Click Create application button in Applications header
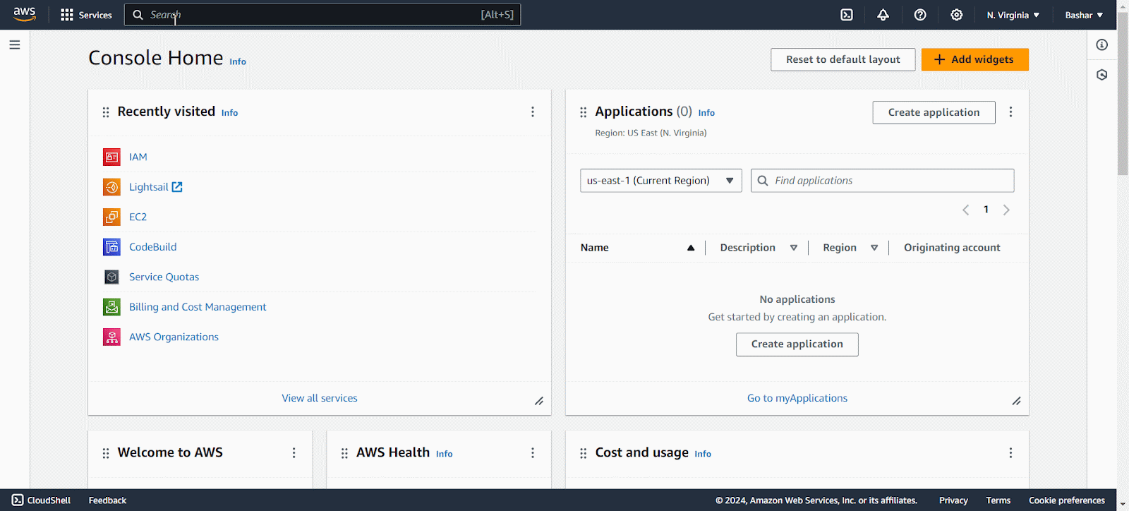The height and width of the screenshot is (511, 1129). point(934,113)
